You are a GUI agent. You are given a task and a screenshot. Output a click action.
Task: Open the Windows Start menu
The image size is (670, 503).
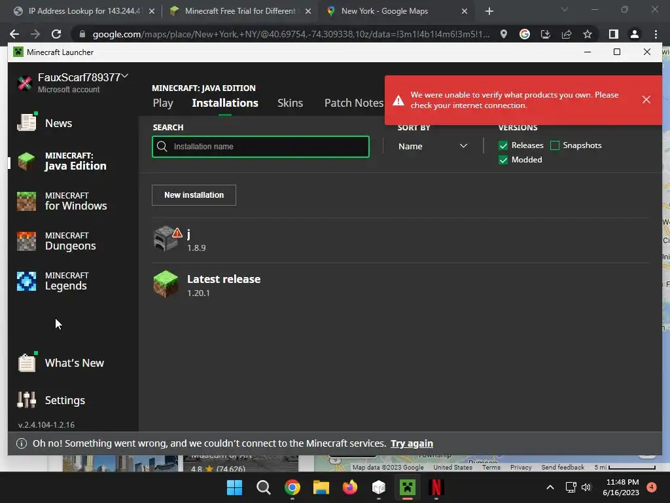point(235,487)
